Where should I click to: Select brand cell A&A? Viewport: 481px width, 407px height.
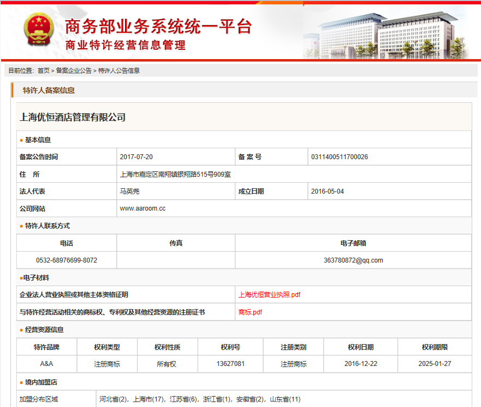pyautogui.click(x=46, y=364)
